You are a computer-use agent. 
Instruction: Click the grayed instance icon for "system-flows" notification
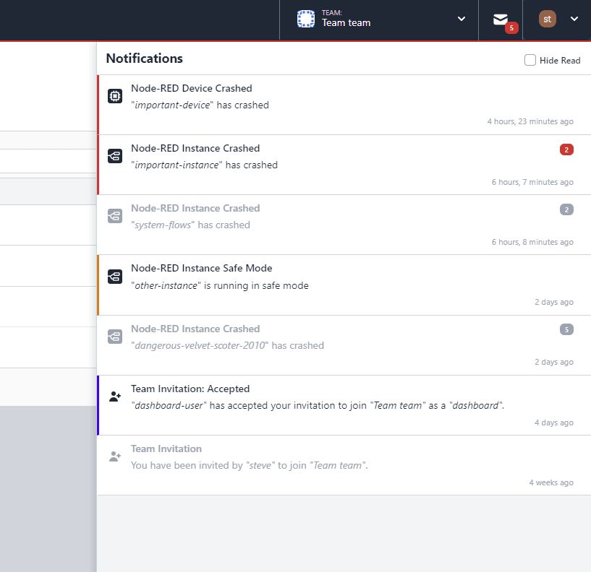click(114, 214)
